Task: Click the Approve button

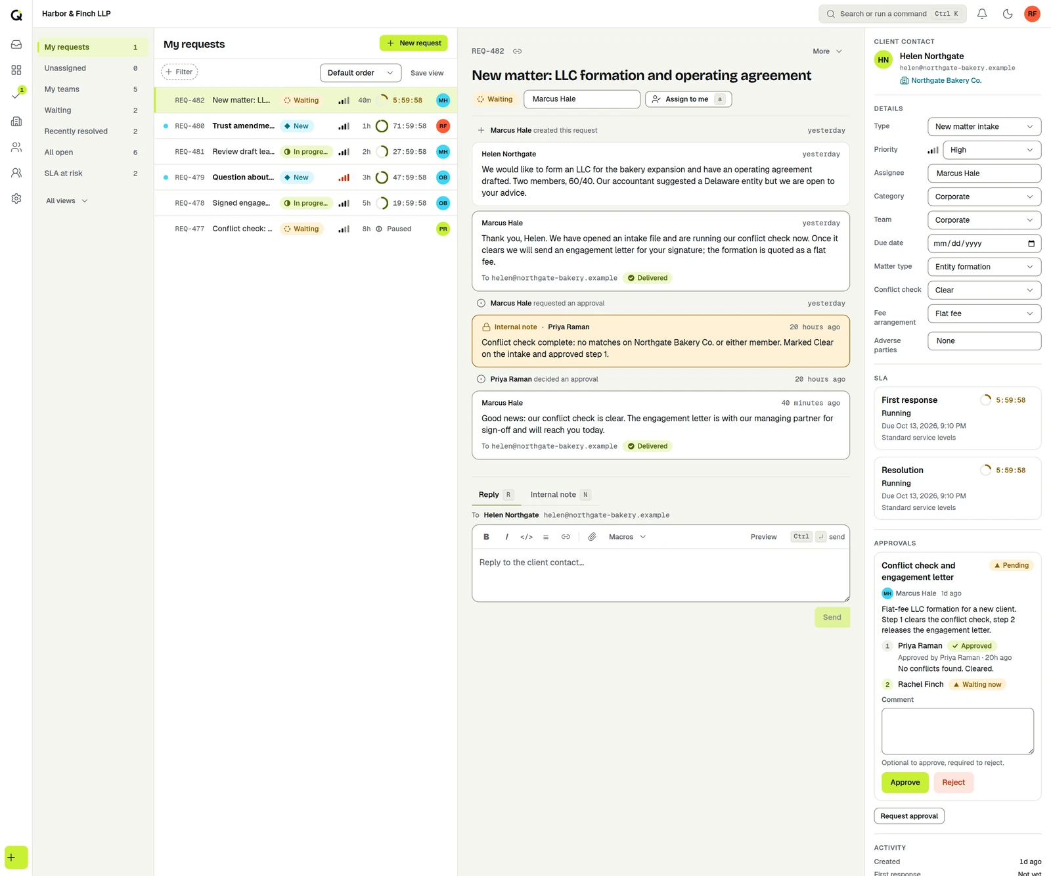Action: pos(905,783)
